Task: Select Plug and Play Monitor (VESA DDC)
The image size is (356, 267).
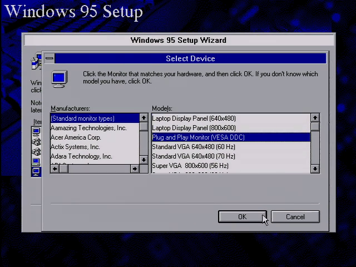Action: coord(231,137)
